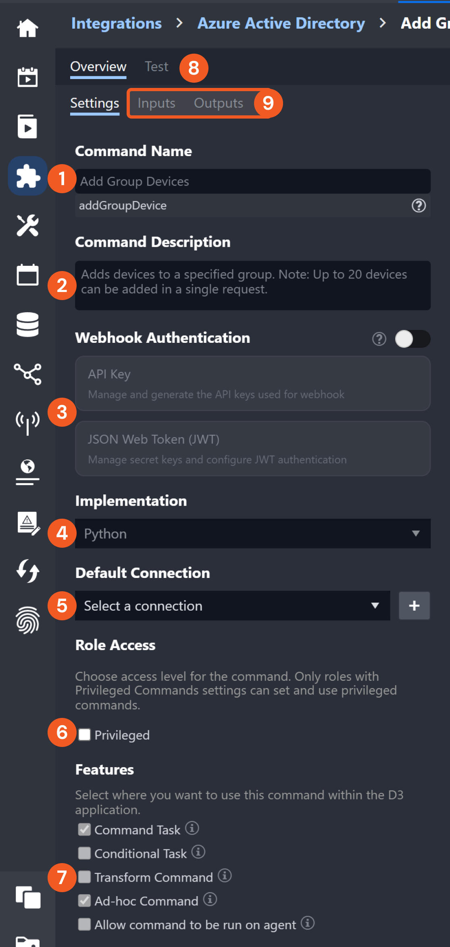
Task: Click the home icon in sidebar
Action: (27, 28)
